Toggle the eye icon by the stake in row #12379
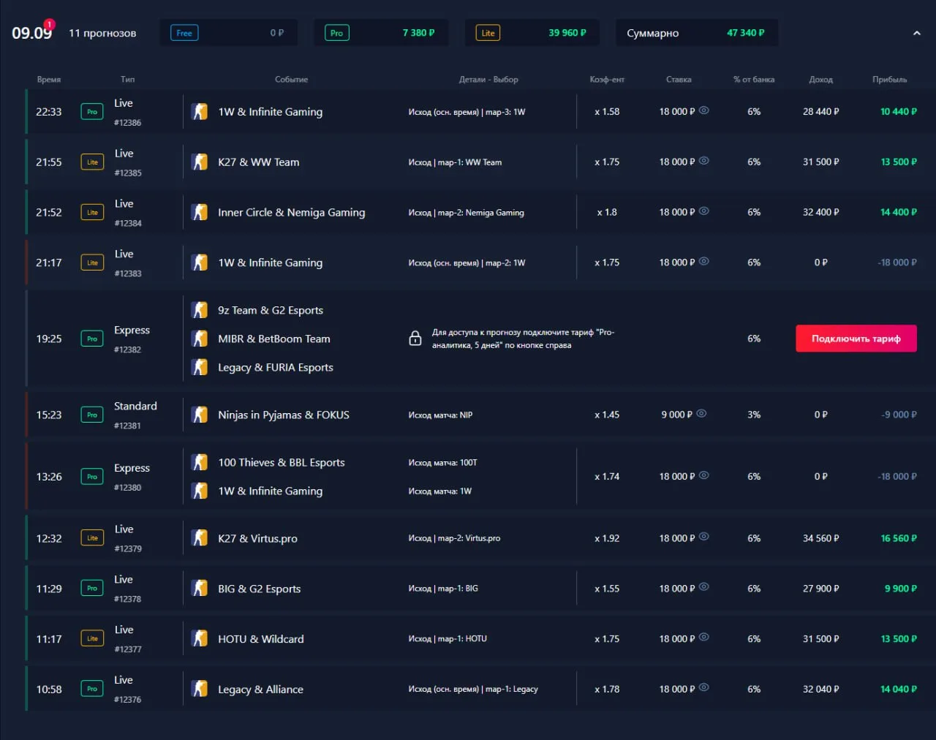This screenshot has width=936, height=740. pos(704,537)
